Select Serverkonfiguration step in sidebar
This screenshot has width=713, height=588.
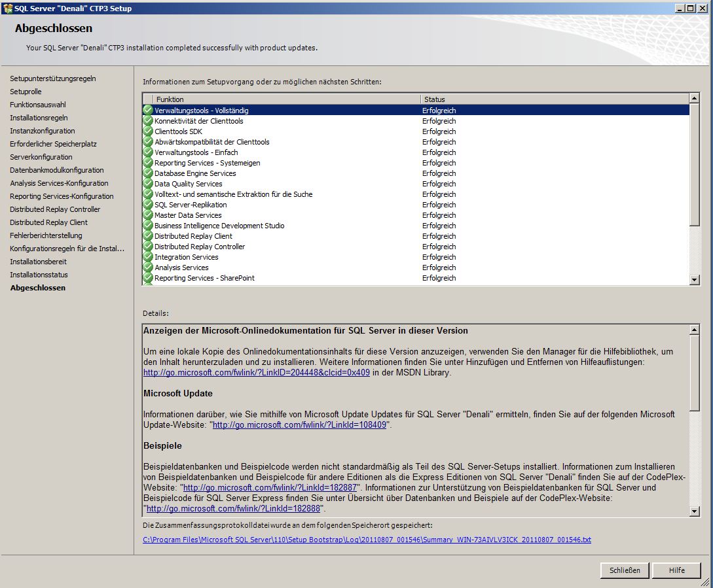coord(41,157)
